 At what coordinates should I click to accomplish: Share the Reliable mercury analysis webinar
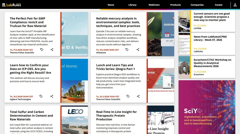138,50
